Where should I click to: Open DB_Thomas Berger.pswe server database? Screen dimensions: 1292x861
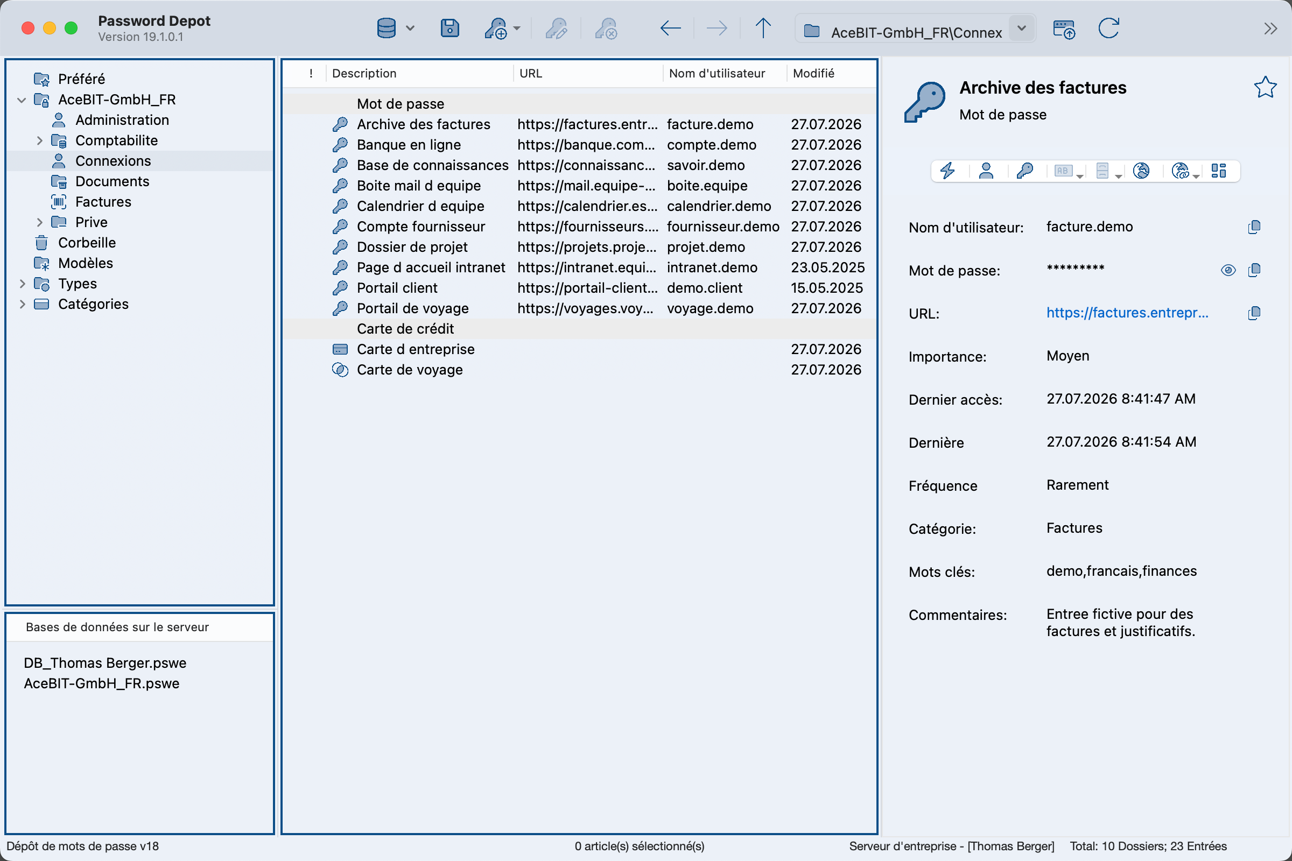(x=105, y=663)
